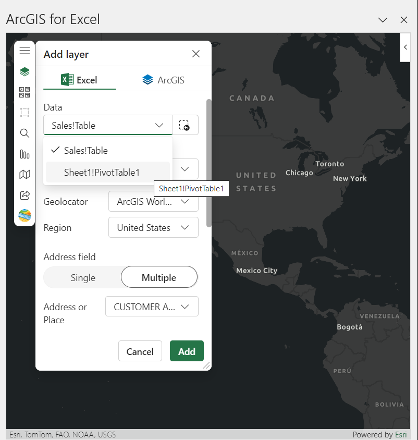This screenshot has width=418, height=440.
Task: Click the Toronto label on map
Action: coord(329,164)
